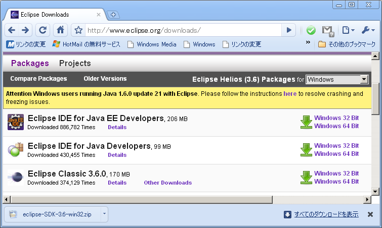Image resolution: width=382 pixels, height=228 pixels.
Task: Click the download icon beside すべてのダウンロードを表示
Action: coord(287,215)
